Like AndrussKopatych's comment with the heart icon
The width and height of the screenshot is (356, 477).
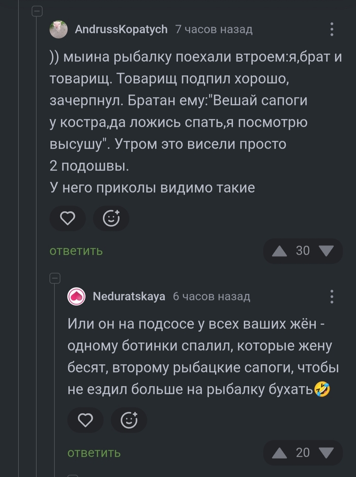68,219
